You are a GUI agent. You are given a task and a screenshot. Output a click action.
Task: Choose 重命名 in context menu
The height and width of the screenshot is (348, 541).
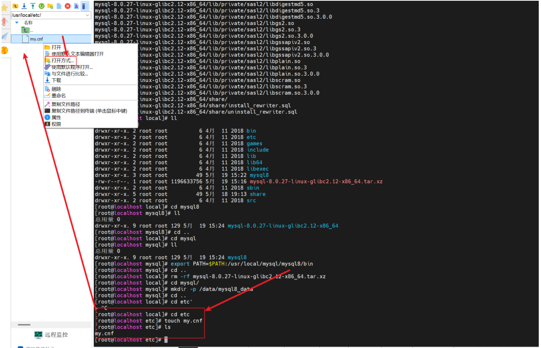pos(58,96)
